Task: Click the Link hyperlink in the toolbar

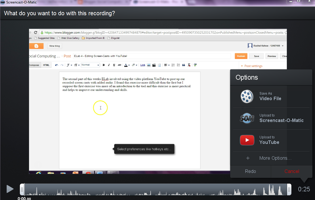Action: (143, 65)
